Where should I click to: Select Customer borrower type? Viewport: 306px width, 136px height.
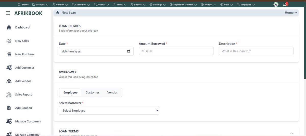coord(92,92)
